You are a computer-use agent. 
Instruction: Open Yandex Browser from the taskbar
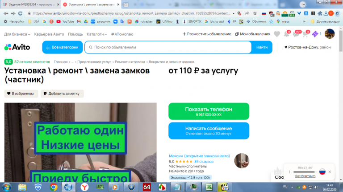[x=84, y=187]
